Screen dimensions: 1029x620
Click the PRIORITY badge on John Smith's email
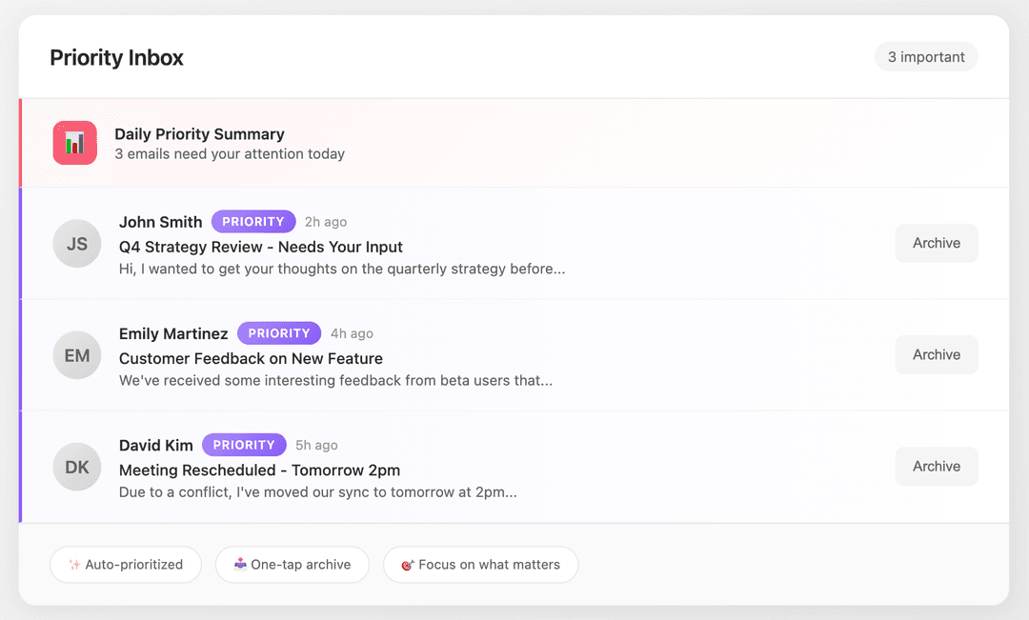pos(253,221)
